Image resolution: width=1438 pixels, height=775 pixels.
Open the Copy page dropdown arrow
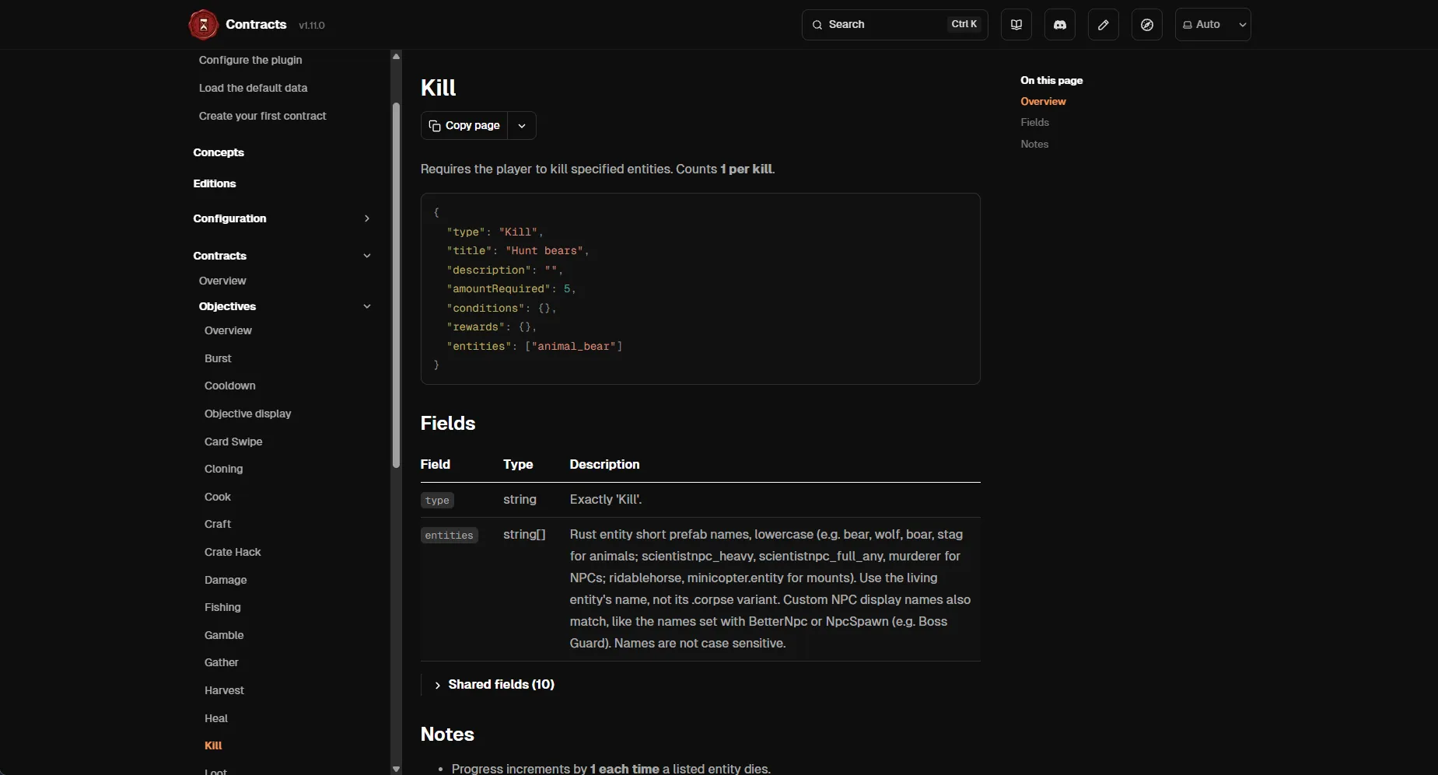pyautogui.click(x=522, y=125)
